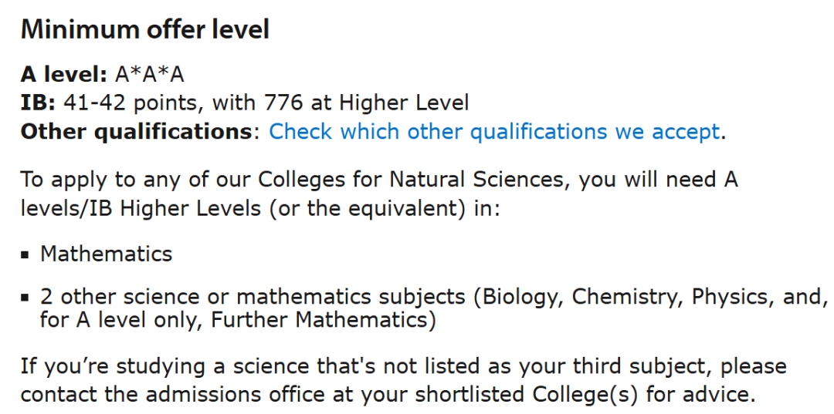Screen dimensions: 834x414
Task: Click the bold A level label
Action: coord(63,75)
